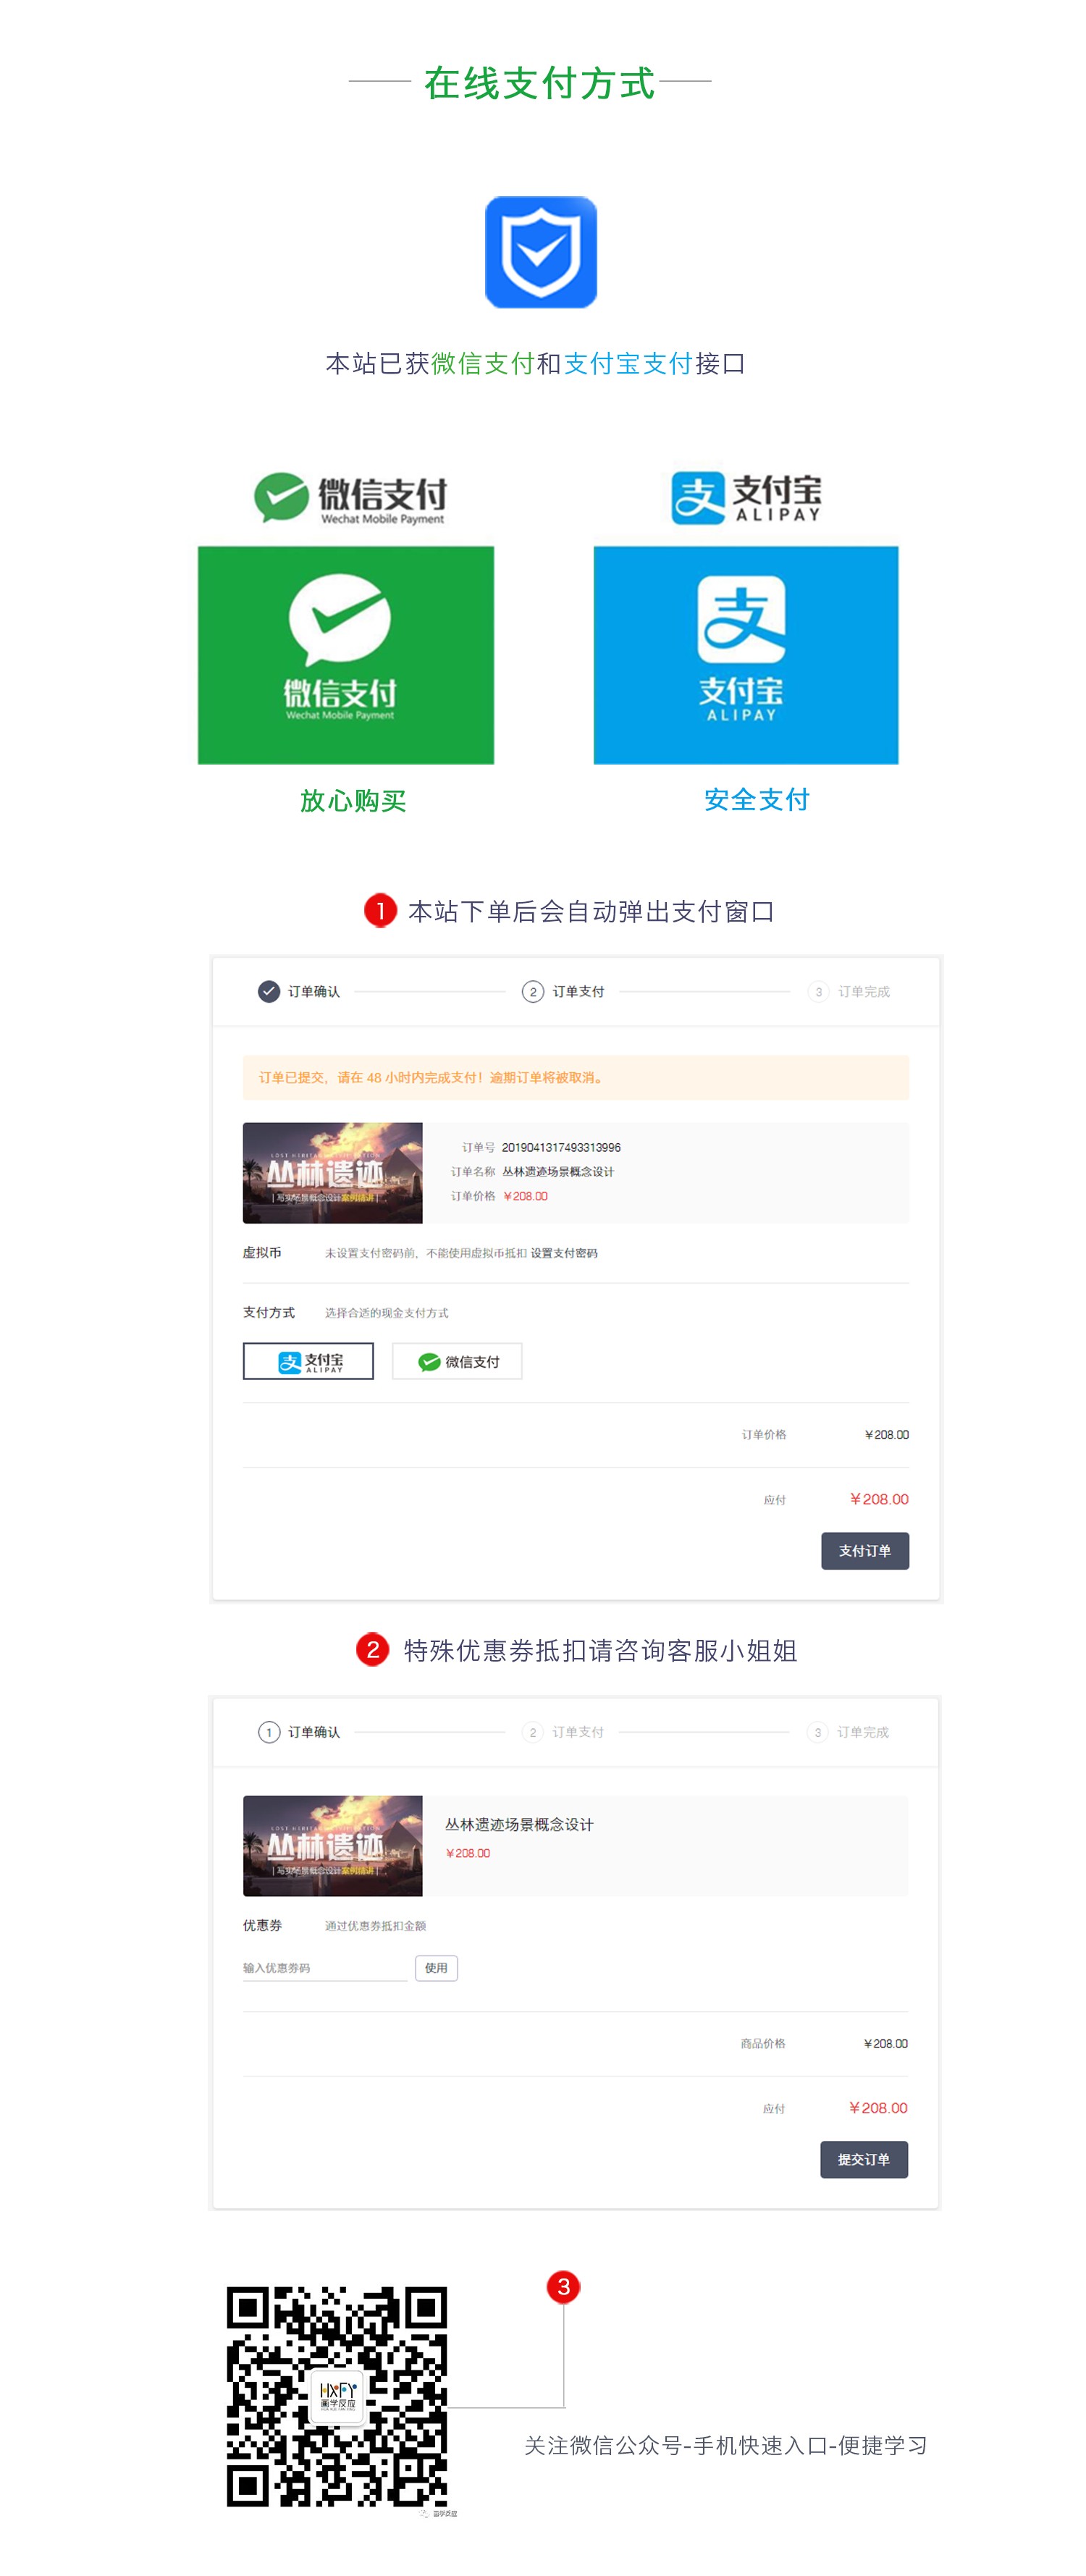Click the 订单名称 value 丛林遗迹场景概念设计
This screenshot has height=2576, width=1086.
(x=558, y=1172)
